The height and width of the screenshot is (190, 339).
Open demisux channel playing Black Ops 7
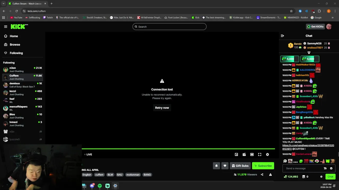coord(23,85)
